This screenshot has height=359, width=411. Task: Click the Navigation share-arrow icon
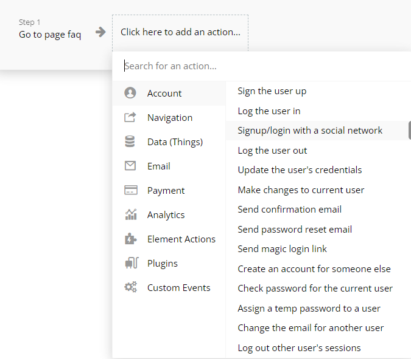point(130,117)
